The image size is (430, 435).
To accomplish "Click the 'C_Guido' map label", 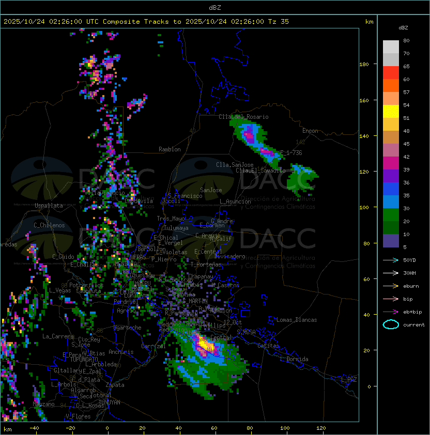I will point(63,257).
